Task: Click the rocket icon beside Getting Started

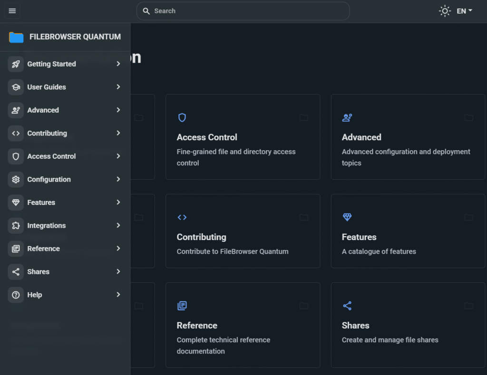Action: pos(16,64)
